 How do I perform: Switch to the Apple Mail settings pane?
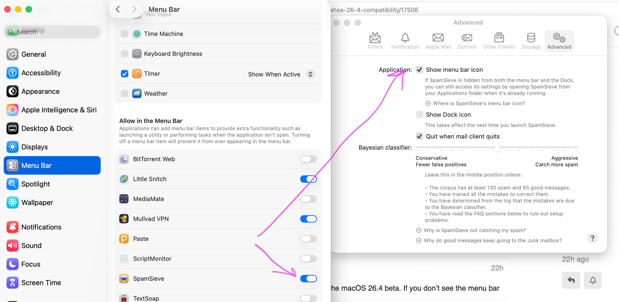(438, 41)
